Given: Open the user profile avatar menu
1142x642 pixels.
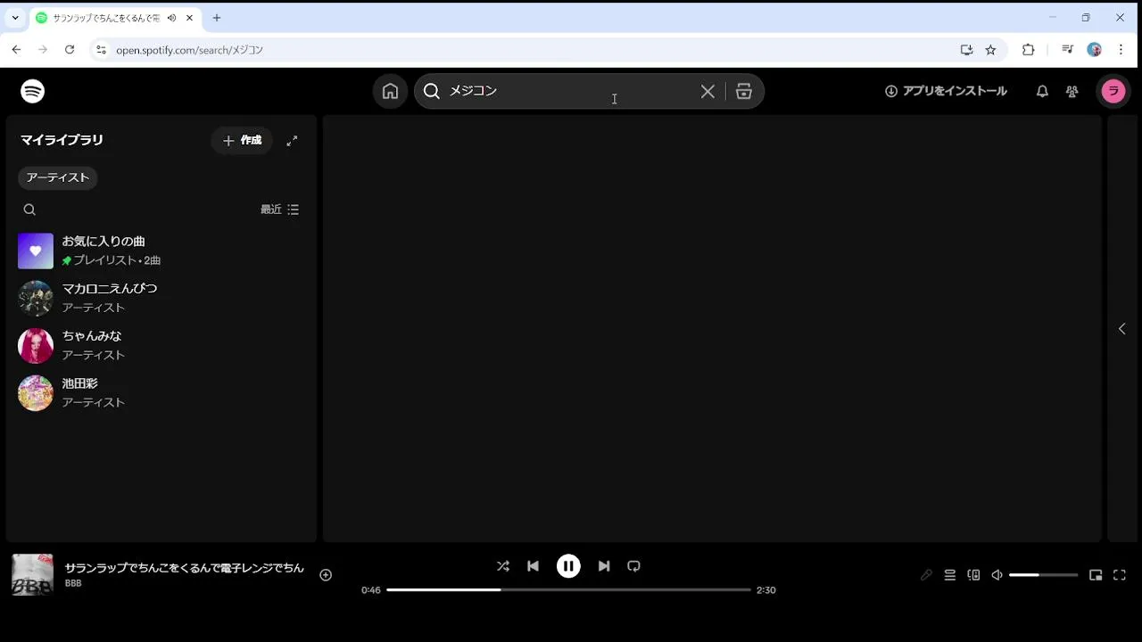Looking at the screenshot, I should point(1113,91).
